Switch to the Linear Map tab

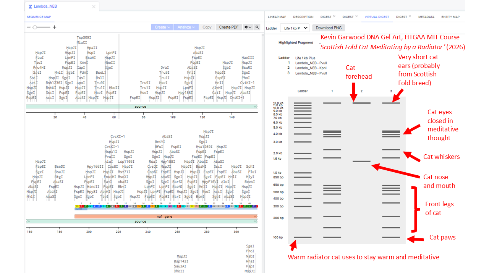pos(277,17)
